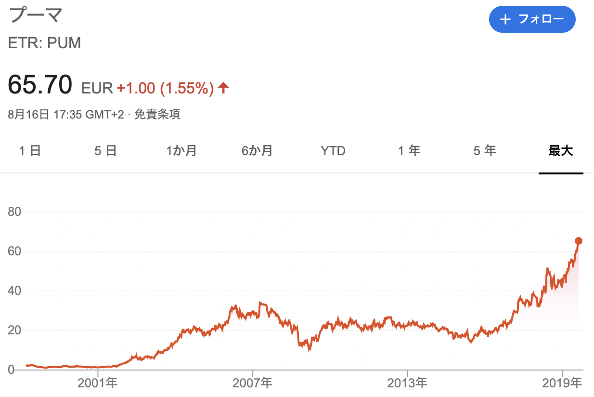Click the 最大 max range tab
Viewport: 594px width, 397px height.
(561, 151)
